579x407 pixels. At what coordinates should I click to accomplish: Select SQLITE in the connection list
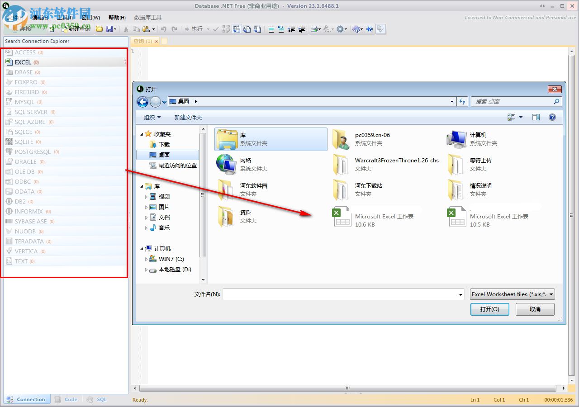coord(65,142)
